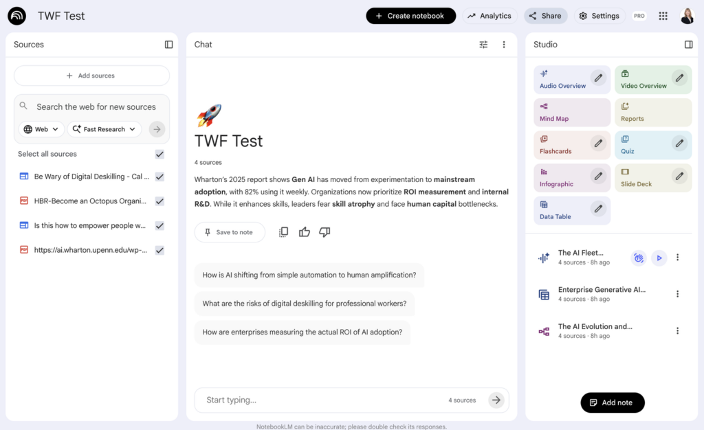
Task: Open the AI Evolution item options menu
Action: [x=678, y=330]
